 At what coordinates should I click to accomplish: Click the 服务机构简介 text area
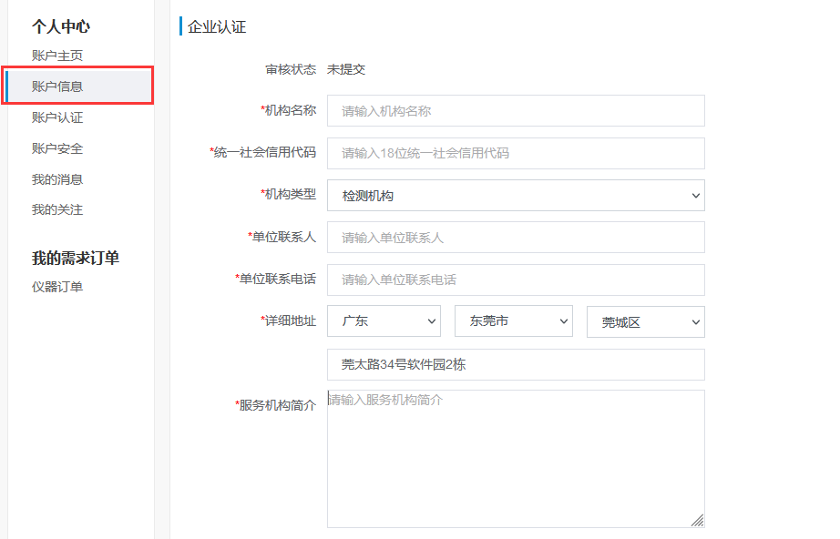pos(516,459)
